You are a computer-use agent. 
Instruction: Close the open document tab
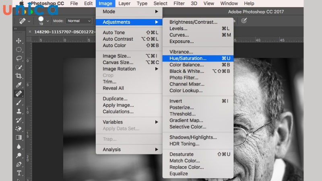point(29,31)
